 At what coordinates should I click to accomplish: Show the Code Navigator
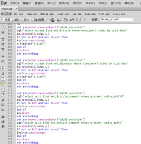[3, 32]
